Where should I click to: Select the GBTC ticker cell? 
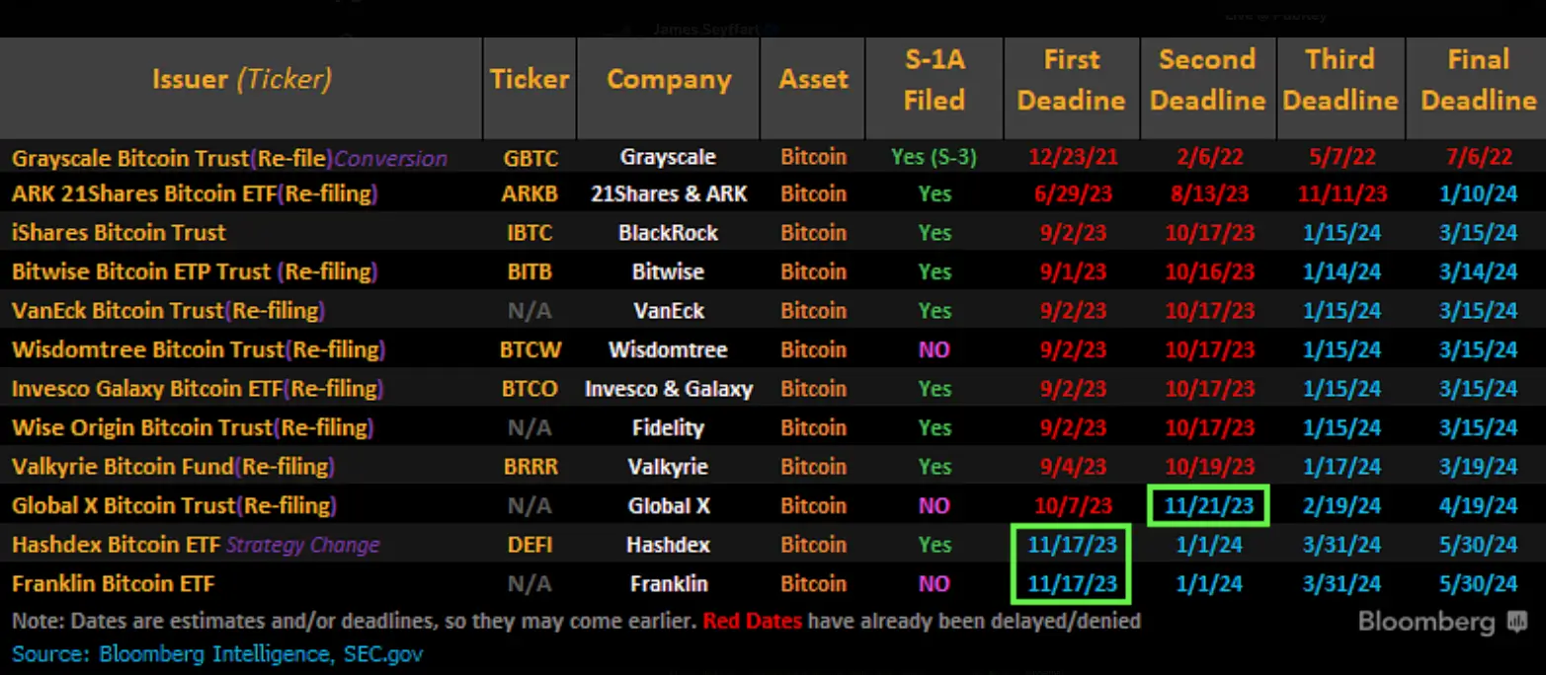(x=529, y=158)
